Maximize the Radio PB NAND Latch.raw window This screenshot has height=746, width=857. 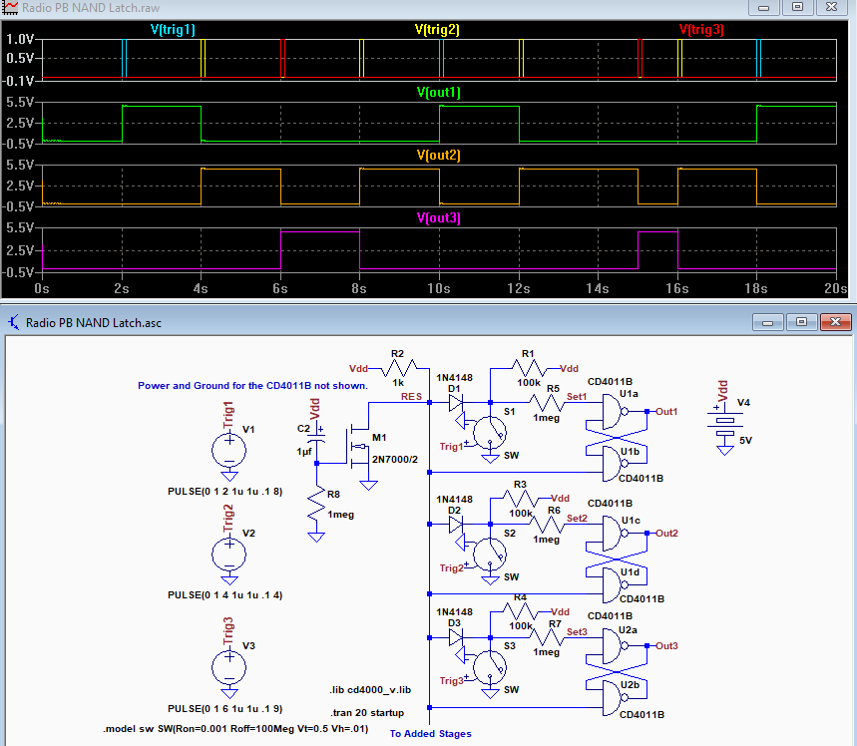(x=797, y=7)
